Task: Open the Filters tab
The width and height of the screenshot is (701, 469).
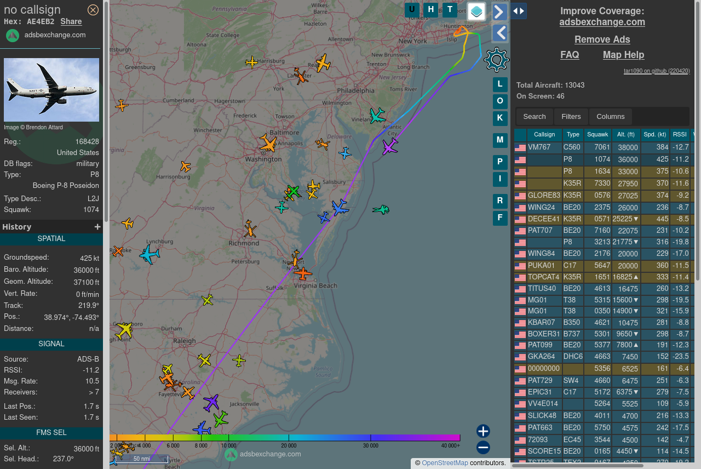Action: click(x=571, y=117)
